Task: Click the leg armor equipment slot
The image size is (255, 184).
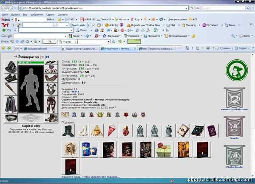Action: tap(51, 105)
